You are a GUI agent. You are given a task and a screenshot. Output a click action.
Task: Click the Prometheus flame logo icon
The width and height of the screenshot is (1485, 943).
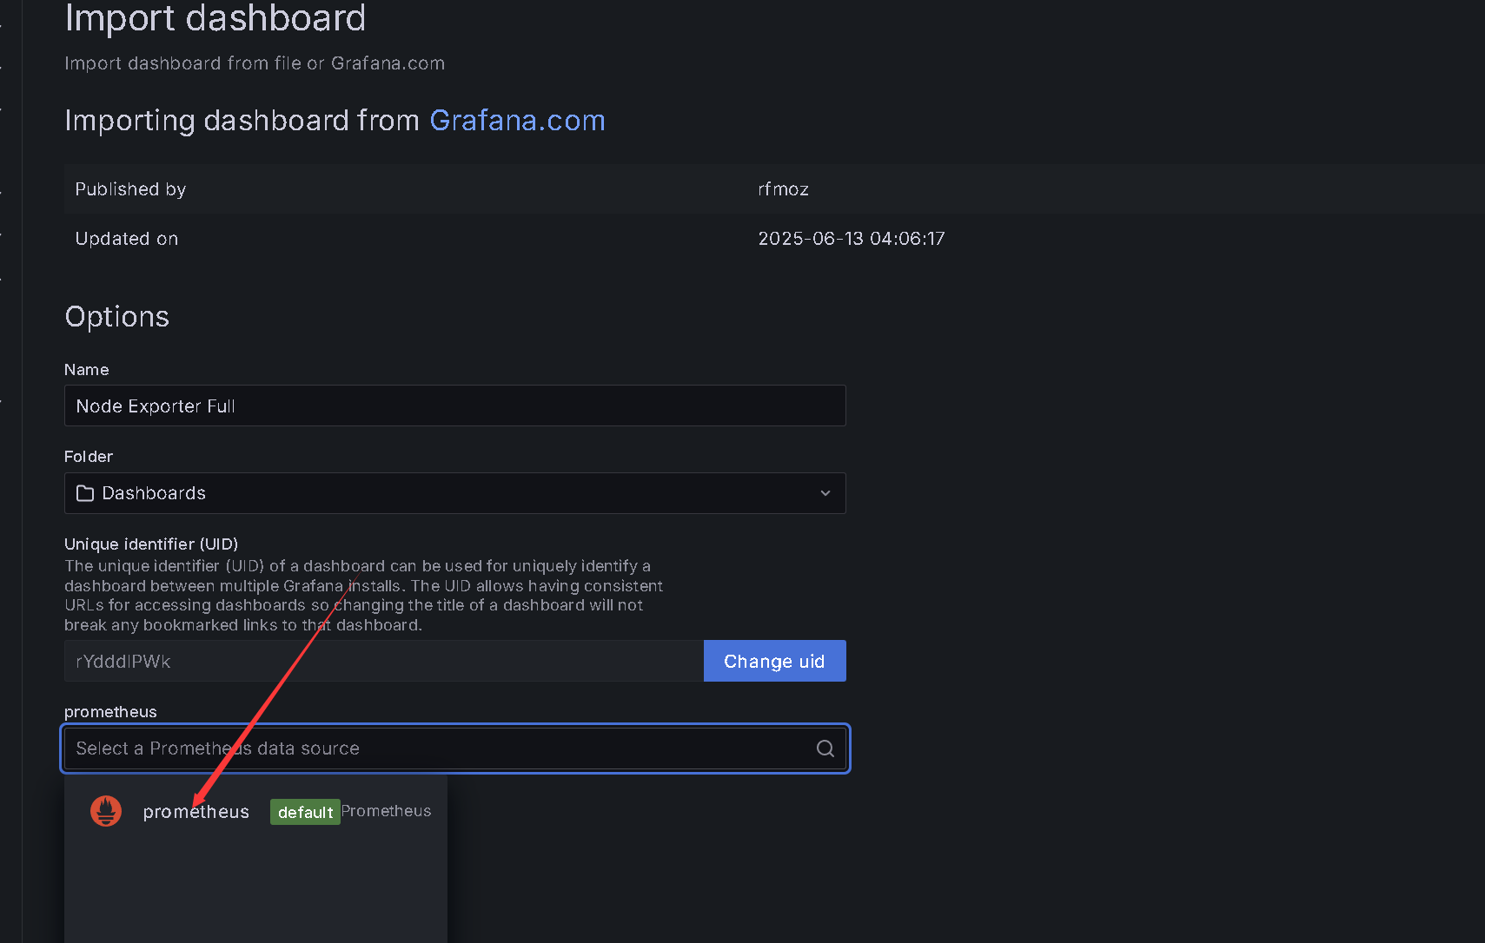pyautogui.click(x=106, y=811)
